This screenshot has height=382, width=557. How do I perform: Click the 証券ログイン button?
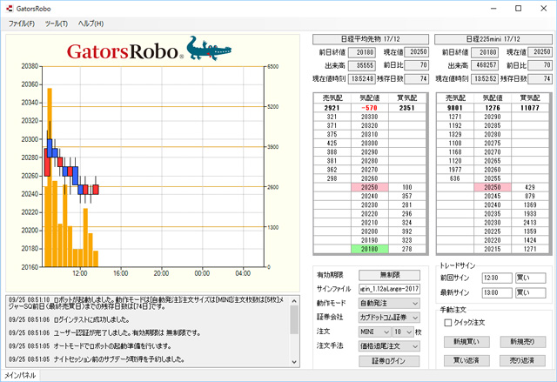pyautogui.click(x=389, y=361)
